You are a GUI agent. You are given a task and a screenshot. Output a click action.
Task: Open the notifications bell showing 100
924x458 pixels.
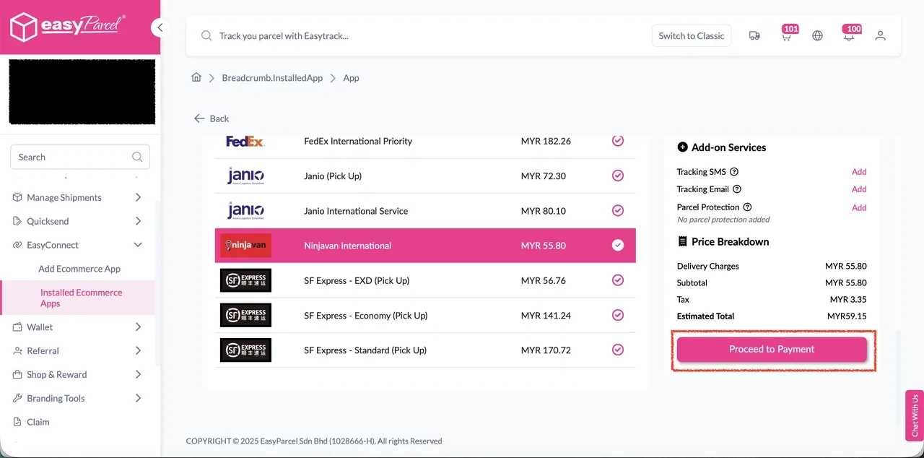point(850,35)
